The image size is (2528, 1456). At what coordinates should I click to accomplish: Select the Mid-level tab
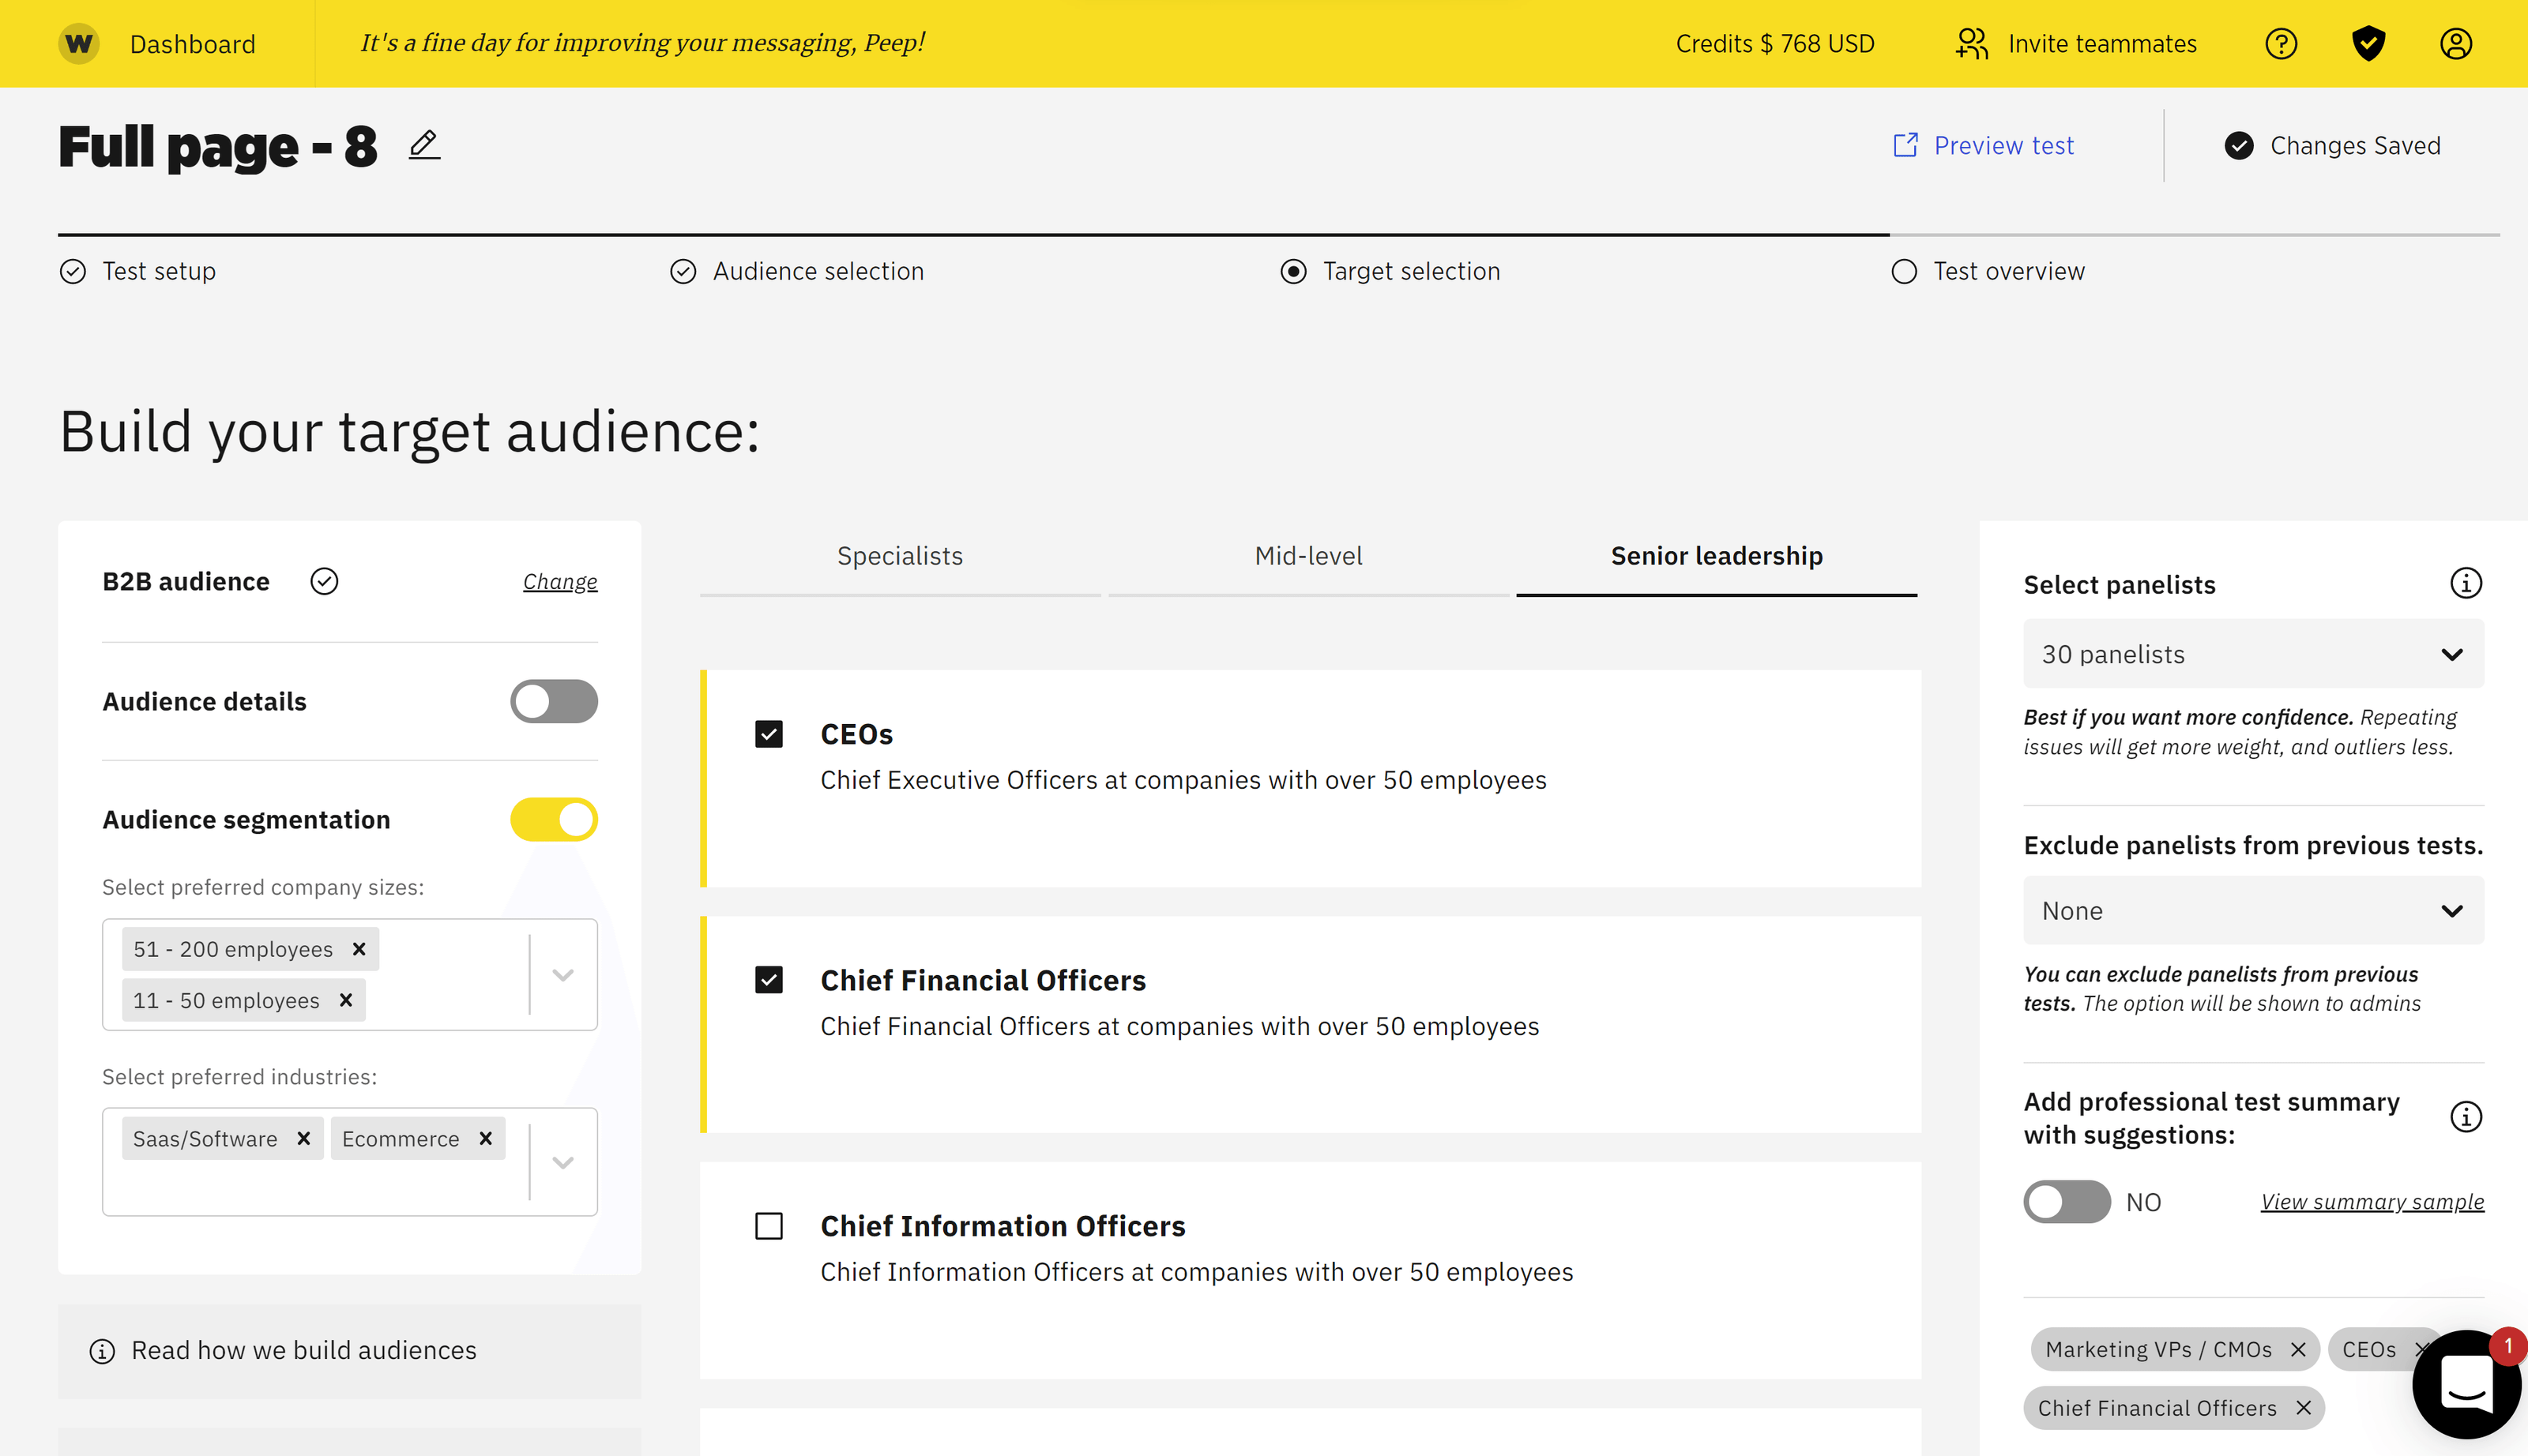coord(1307,555)
